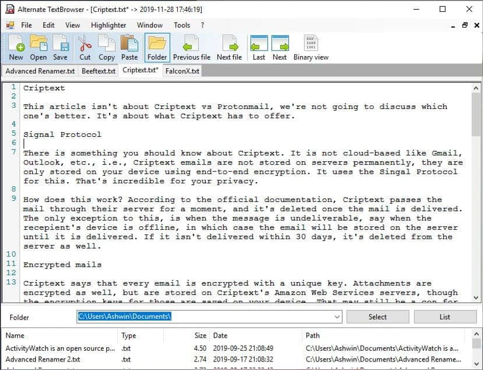Image resolution: width=483 pixels, height=370 pixels.
Task: Click the Select folder button
Action: coord(378,317)
